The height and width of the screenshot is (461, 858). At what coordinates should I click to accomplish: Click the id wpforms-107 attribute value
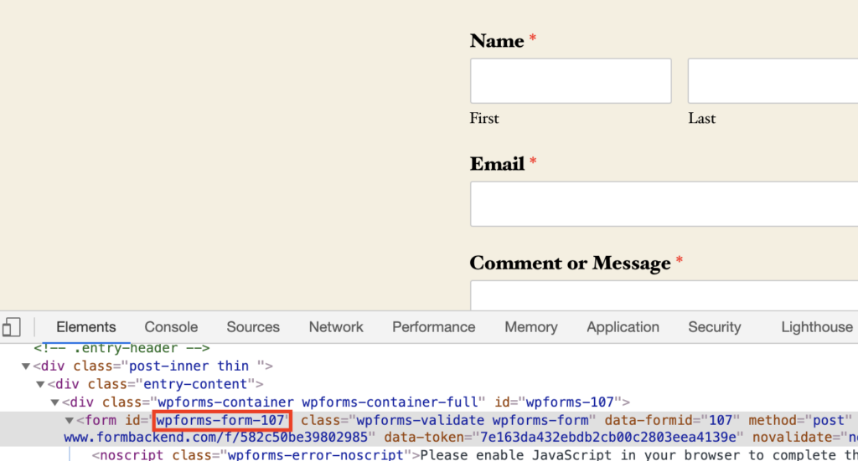tap(570, 402)
